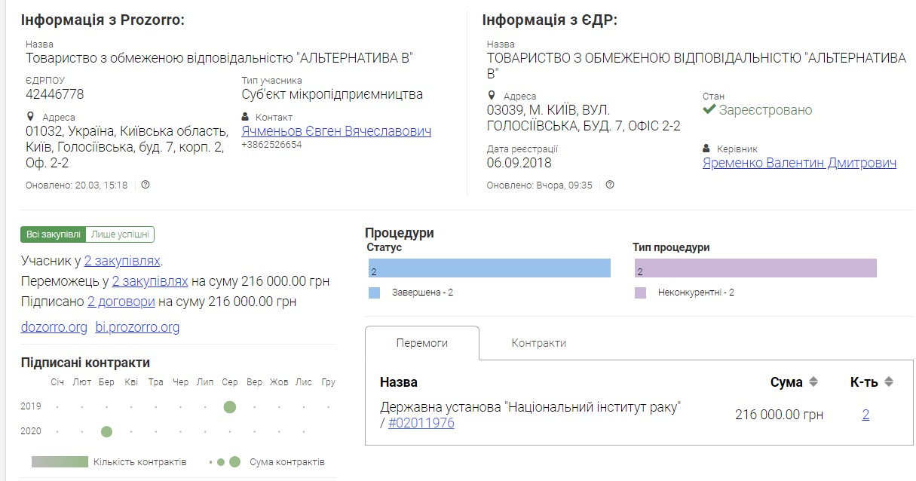This screenshot has height=481, width=916.
Task: Click the person icon beside Контакт
Action: [x=246, y=117]
